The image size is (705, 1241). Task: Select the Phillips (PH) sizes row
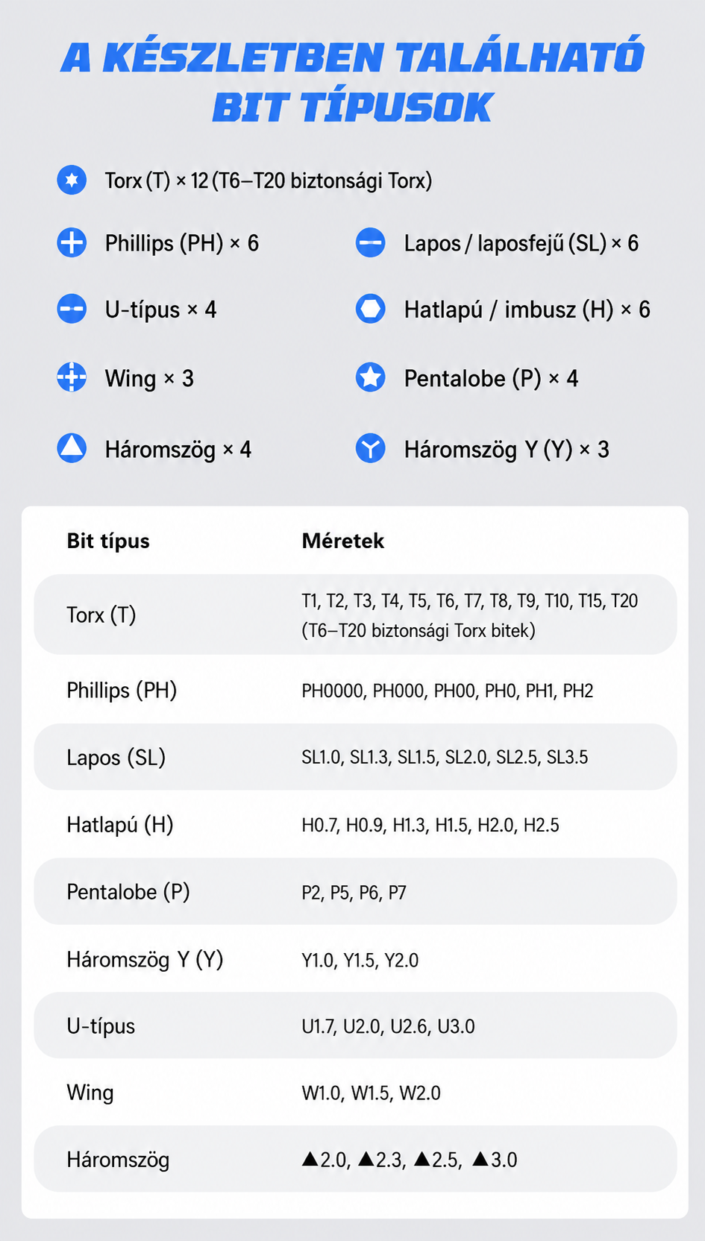pos(355,690)
